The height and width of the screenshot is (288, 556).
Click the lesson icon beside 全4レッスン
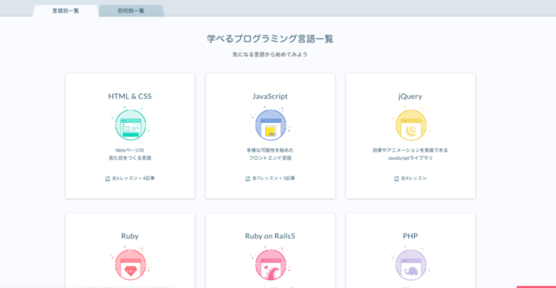tap(396, 178)
